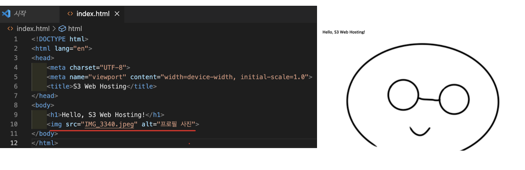Image resolution: width=525 pixels, height=170 pixels.
Task: Select the lang attribute value "en"
Action: pyautogui.click(x=81, y=49)
